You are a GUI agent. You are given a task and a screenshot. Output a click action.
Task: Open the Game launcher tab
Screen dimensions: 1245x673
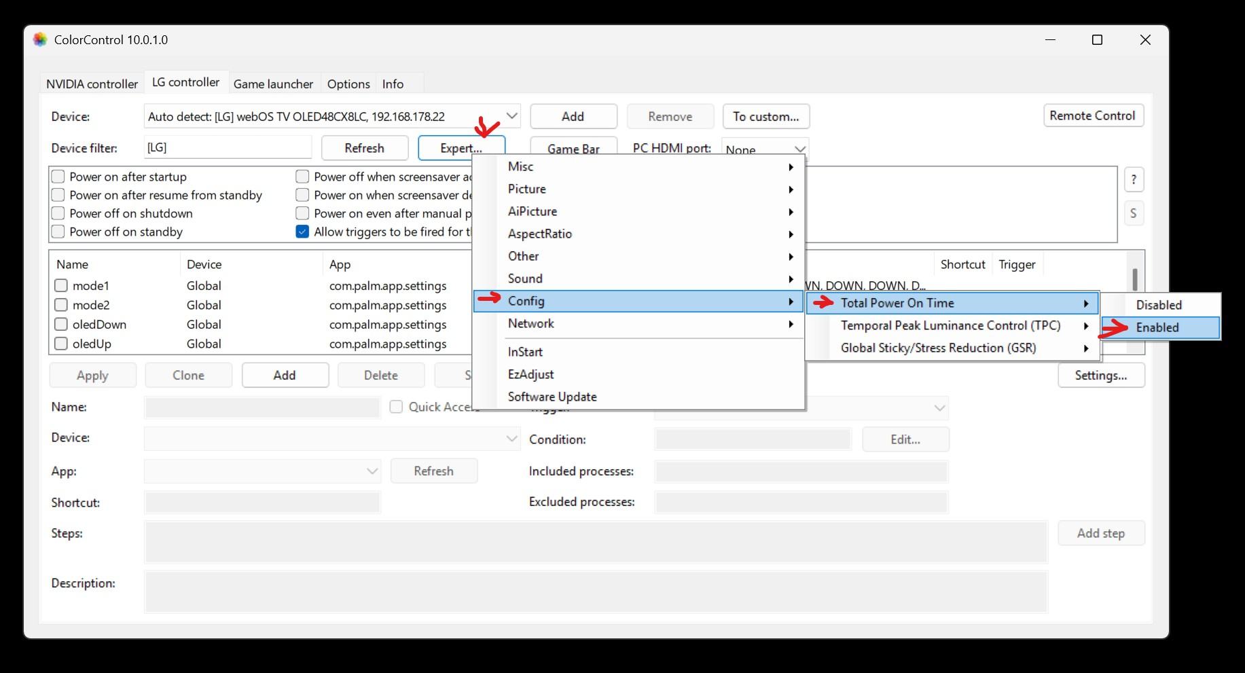point(273,84)
